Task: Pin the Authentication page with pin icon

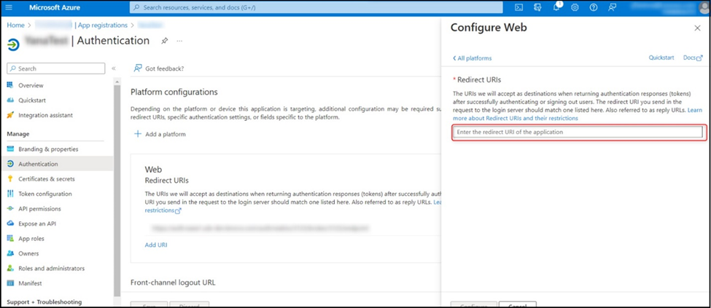Action: [164, 41]
